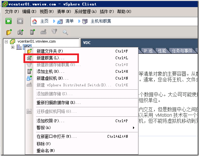
Task: Open the 编辑(E) menu
Action: (29, 12)
